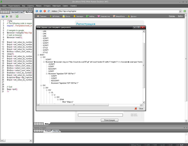Open the Скрипты menu
188x146 pixels.
pyautogui.click(x=31, y=6)
